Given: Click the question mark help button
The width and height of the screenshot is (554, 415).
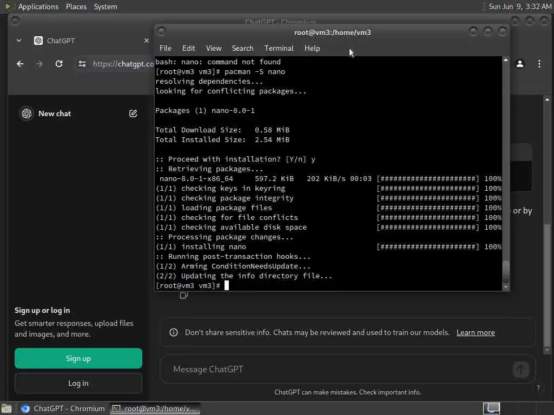Looking at the screenshot, I should click(x=538, y=387).
